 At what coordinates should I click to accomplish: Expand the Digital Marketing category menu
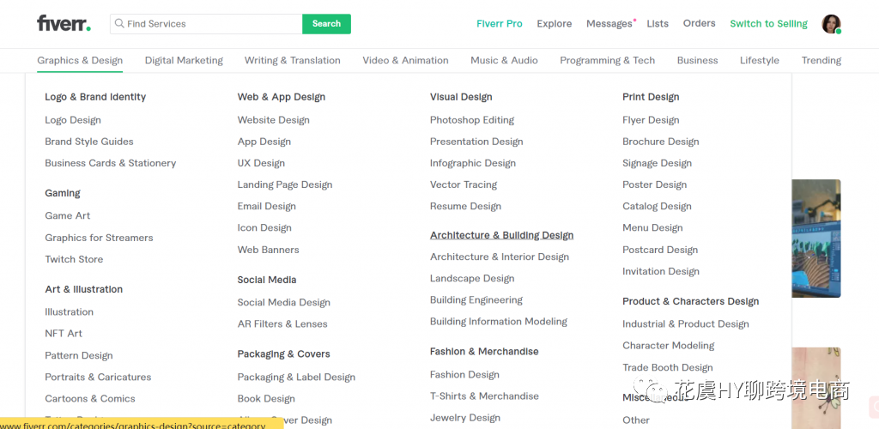pyautogui.click(x=184, y=60)
